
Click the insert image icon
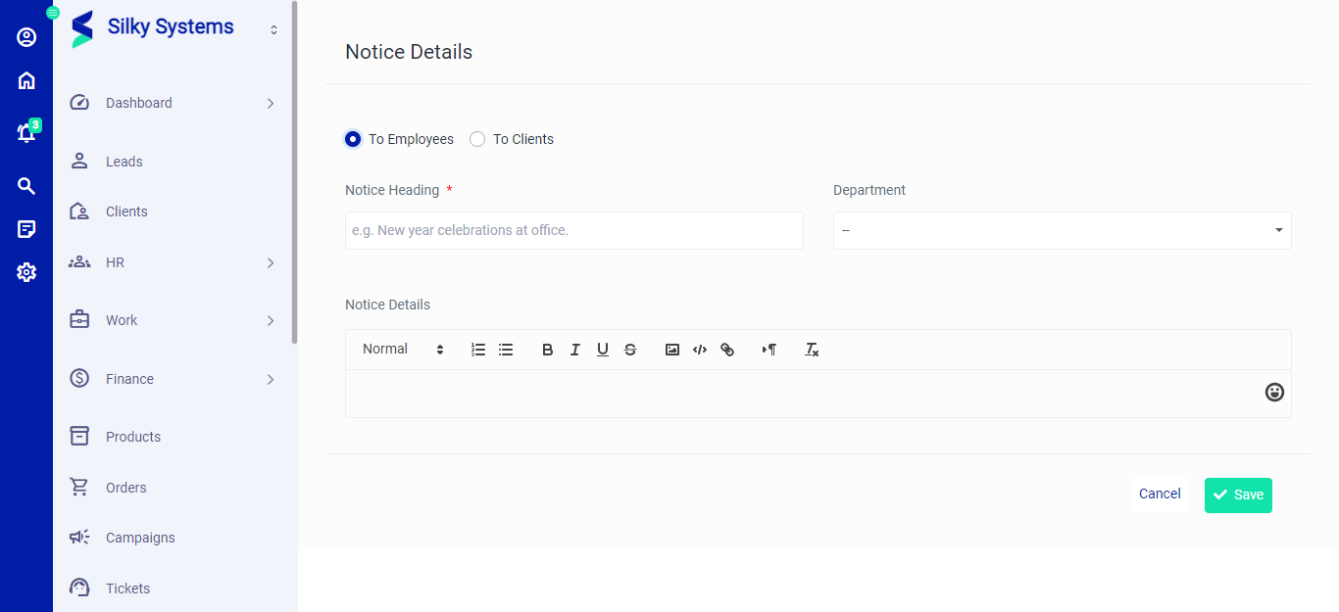pyautogui.click(x=672, y=350)
